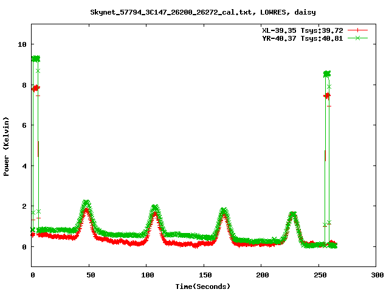Click the y-axis tick label 2
The height and width of the screenshot is (292, 389).
click(24, 206)
